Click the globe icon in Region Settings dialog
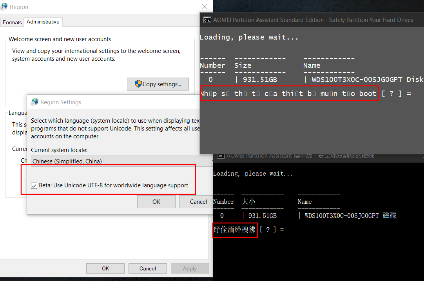The image size is (424, 281). pyautogui.click(x=34, y=102)
